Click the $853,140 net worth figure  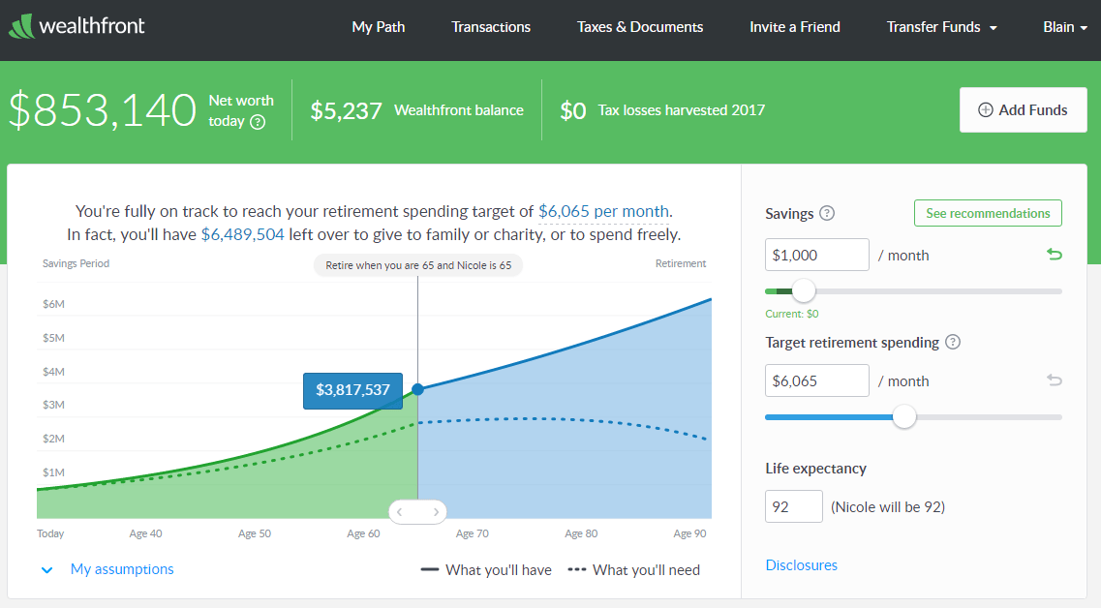(x=104, y=110)
